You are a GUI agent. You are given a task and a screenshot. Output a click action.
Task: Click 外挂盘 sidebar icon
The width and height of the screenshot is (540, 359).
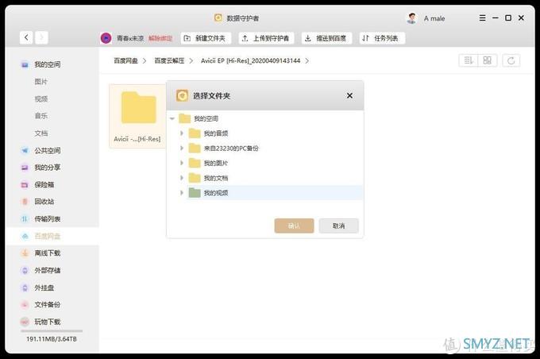click(25, 288)
